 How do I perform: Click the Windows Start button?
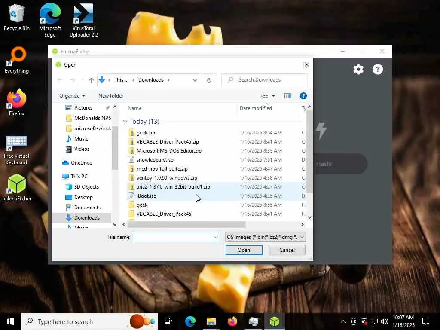[10, 321]
